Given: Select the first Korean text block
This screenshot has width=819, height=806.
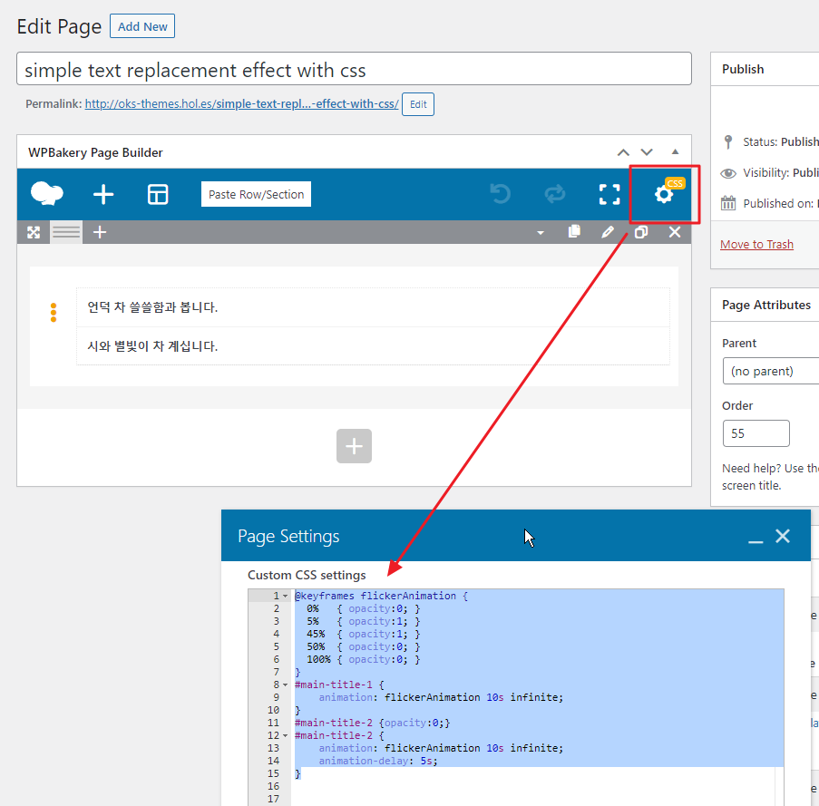Looking at the screenshot, I should [x=373, y=307].
